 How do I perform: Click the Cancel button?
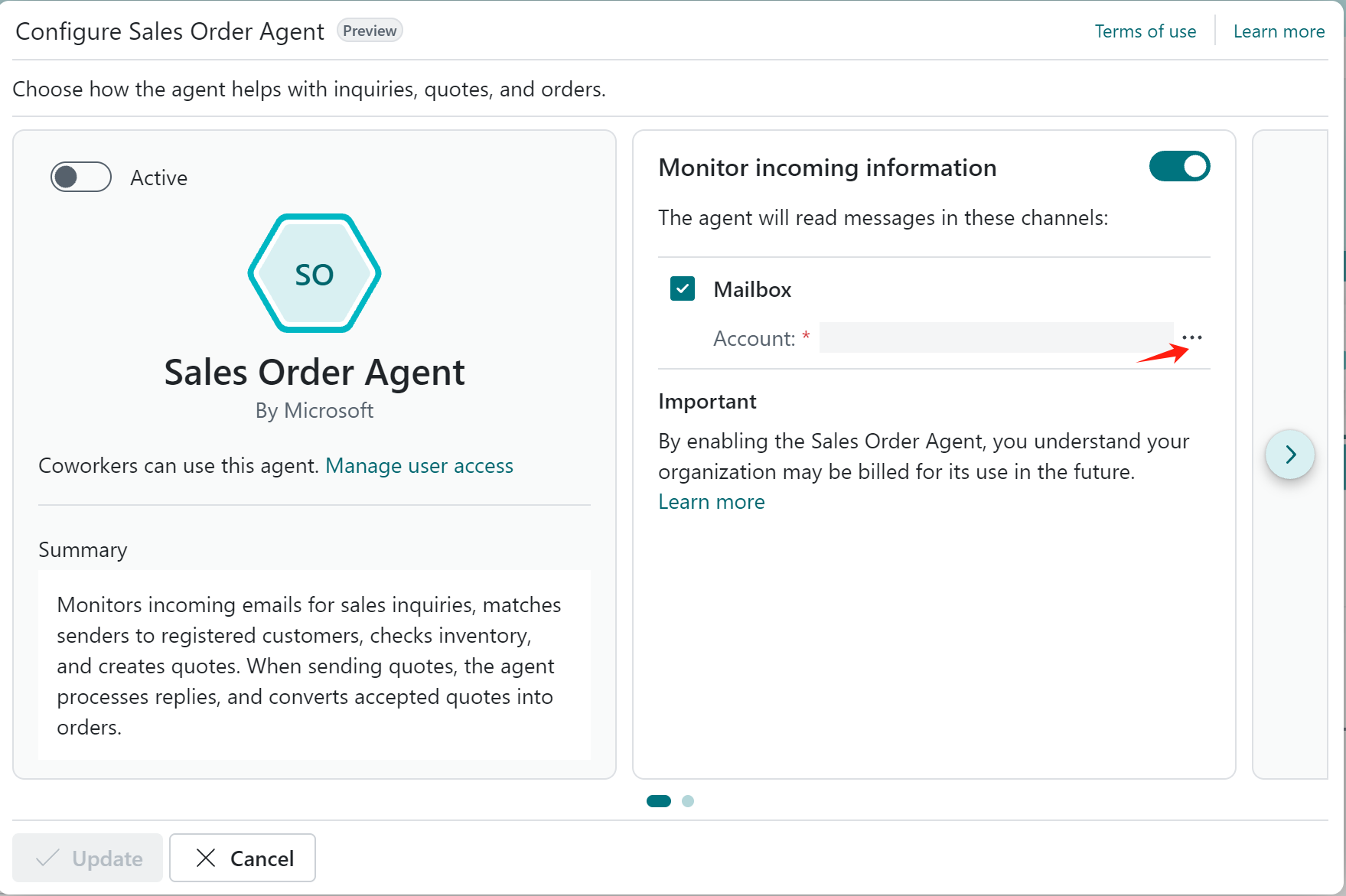243,858
